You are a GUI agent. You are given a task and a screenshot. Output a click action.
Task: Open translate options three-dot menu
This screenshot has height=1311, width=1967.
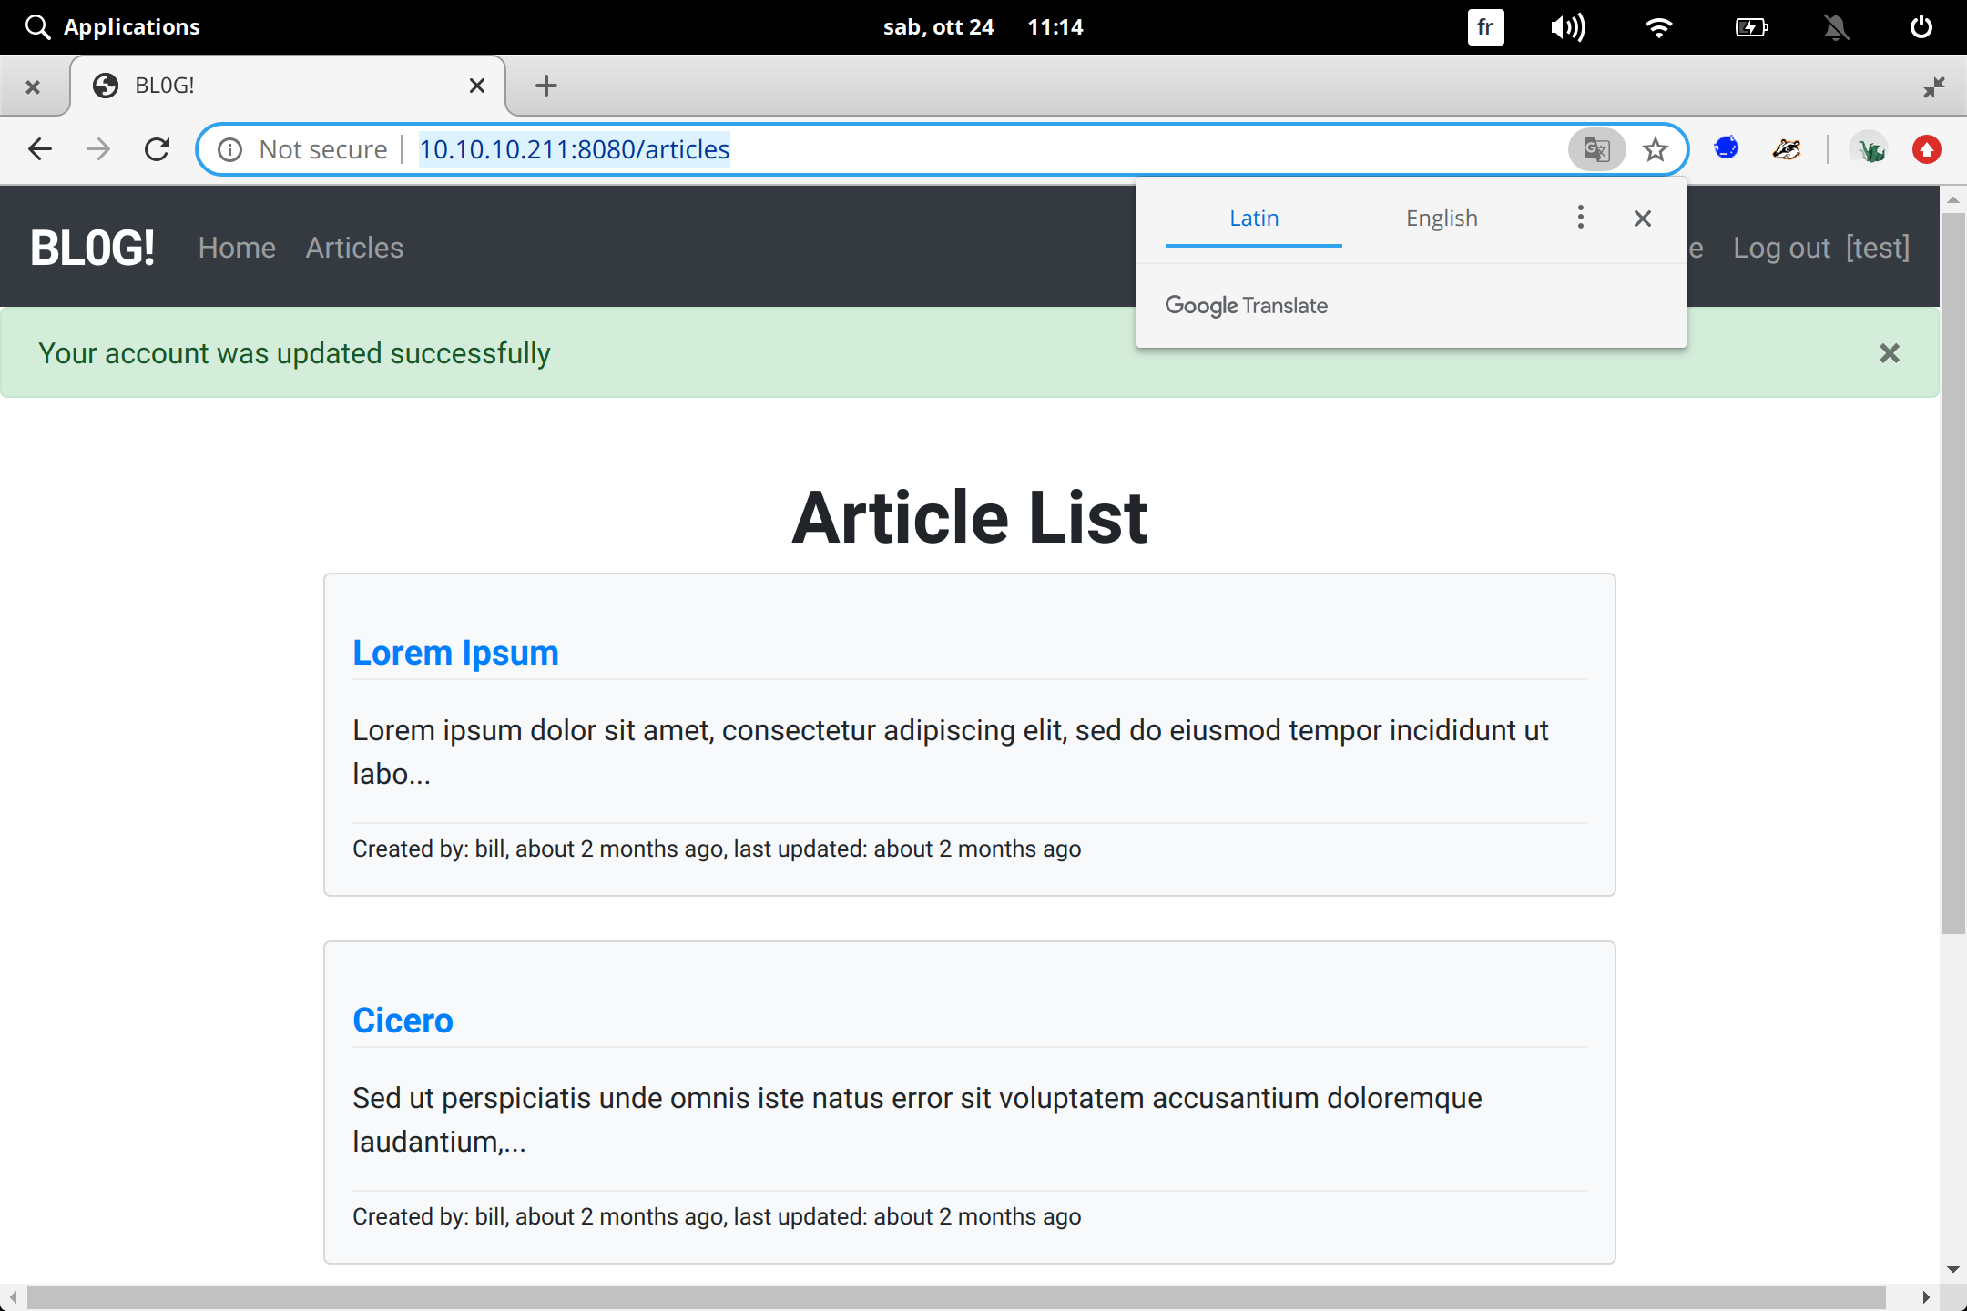pos(1581,218)
